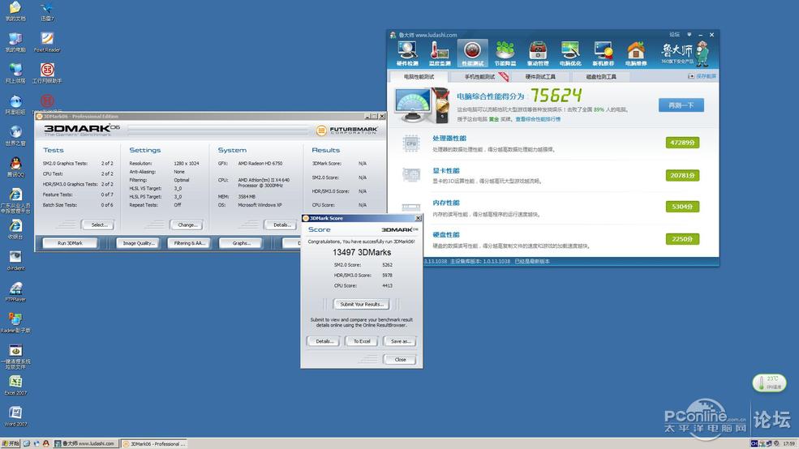
Task: Open 节能降温 energy saving tool in Ludashi
Action: point(505,53)
